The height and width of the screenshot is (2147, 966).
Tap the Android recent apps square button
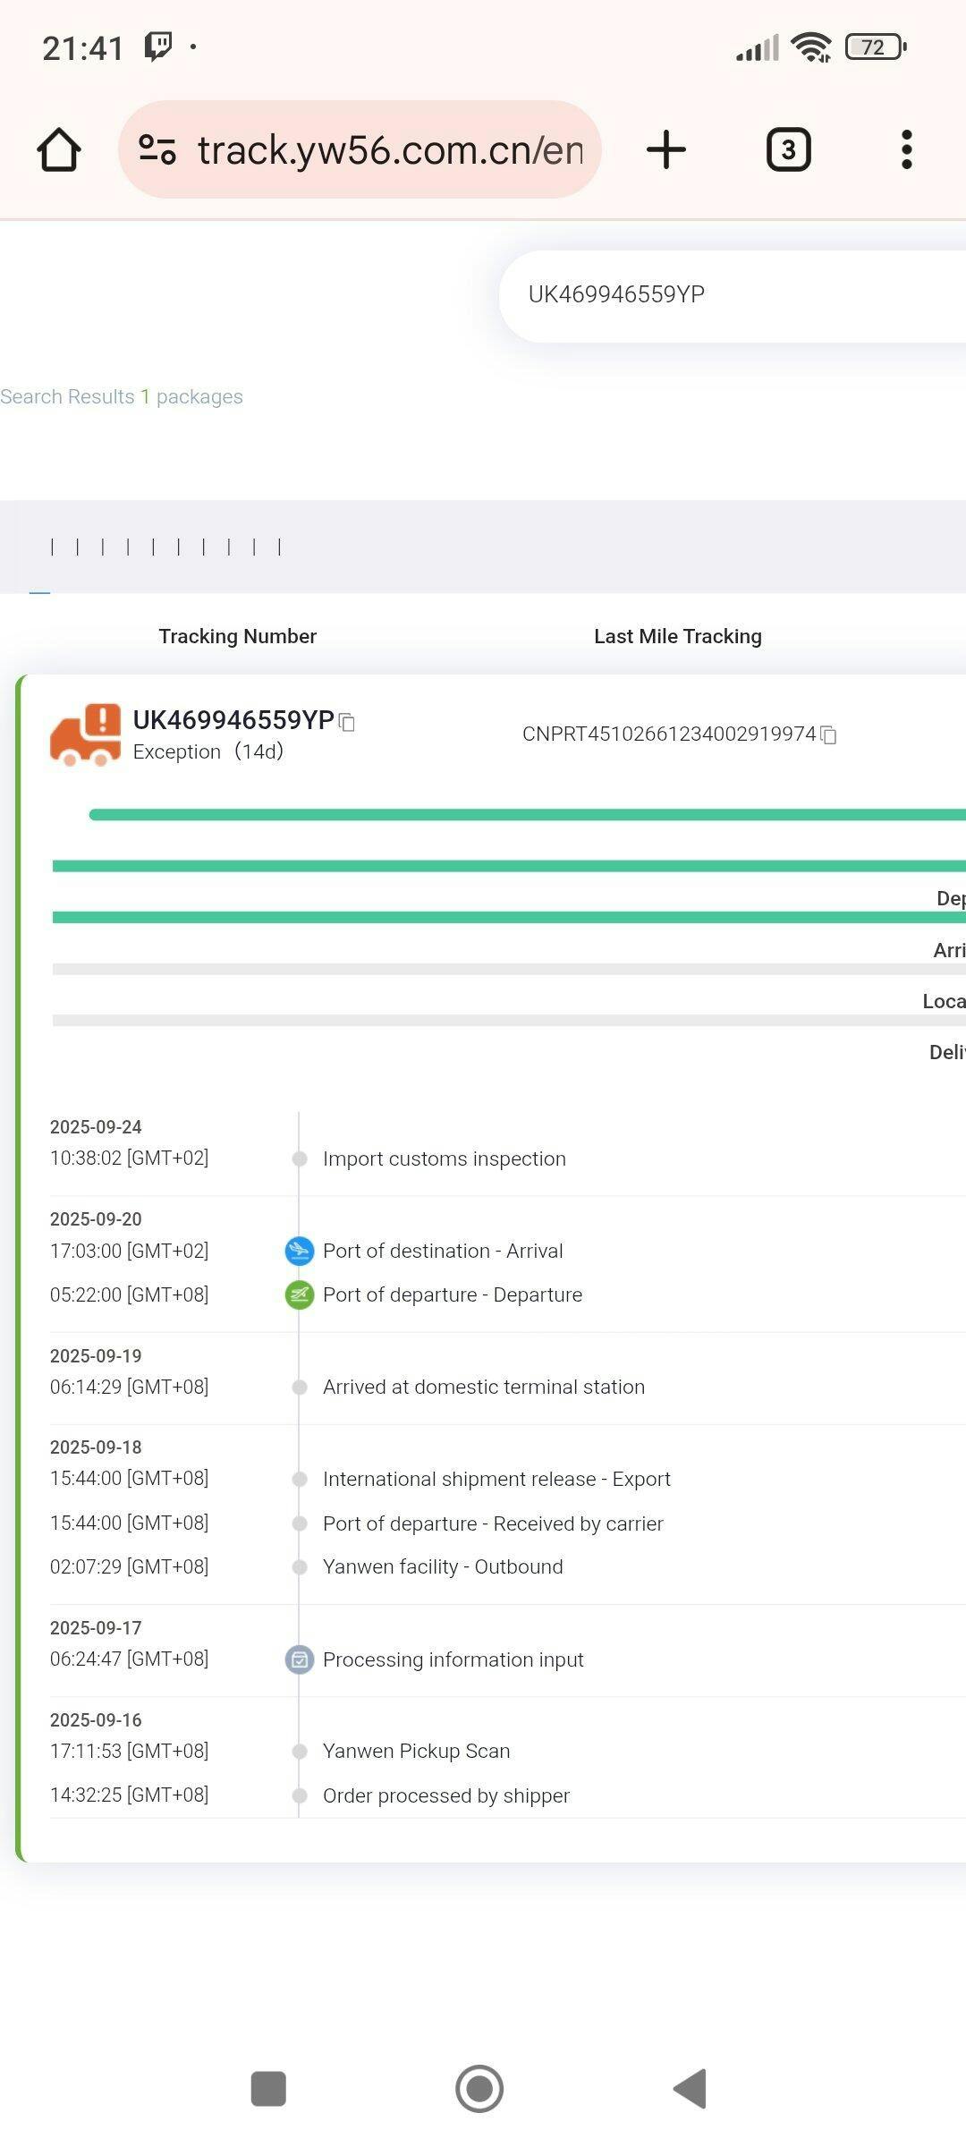pyautogui.click(x=268, y=2089)
